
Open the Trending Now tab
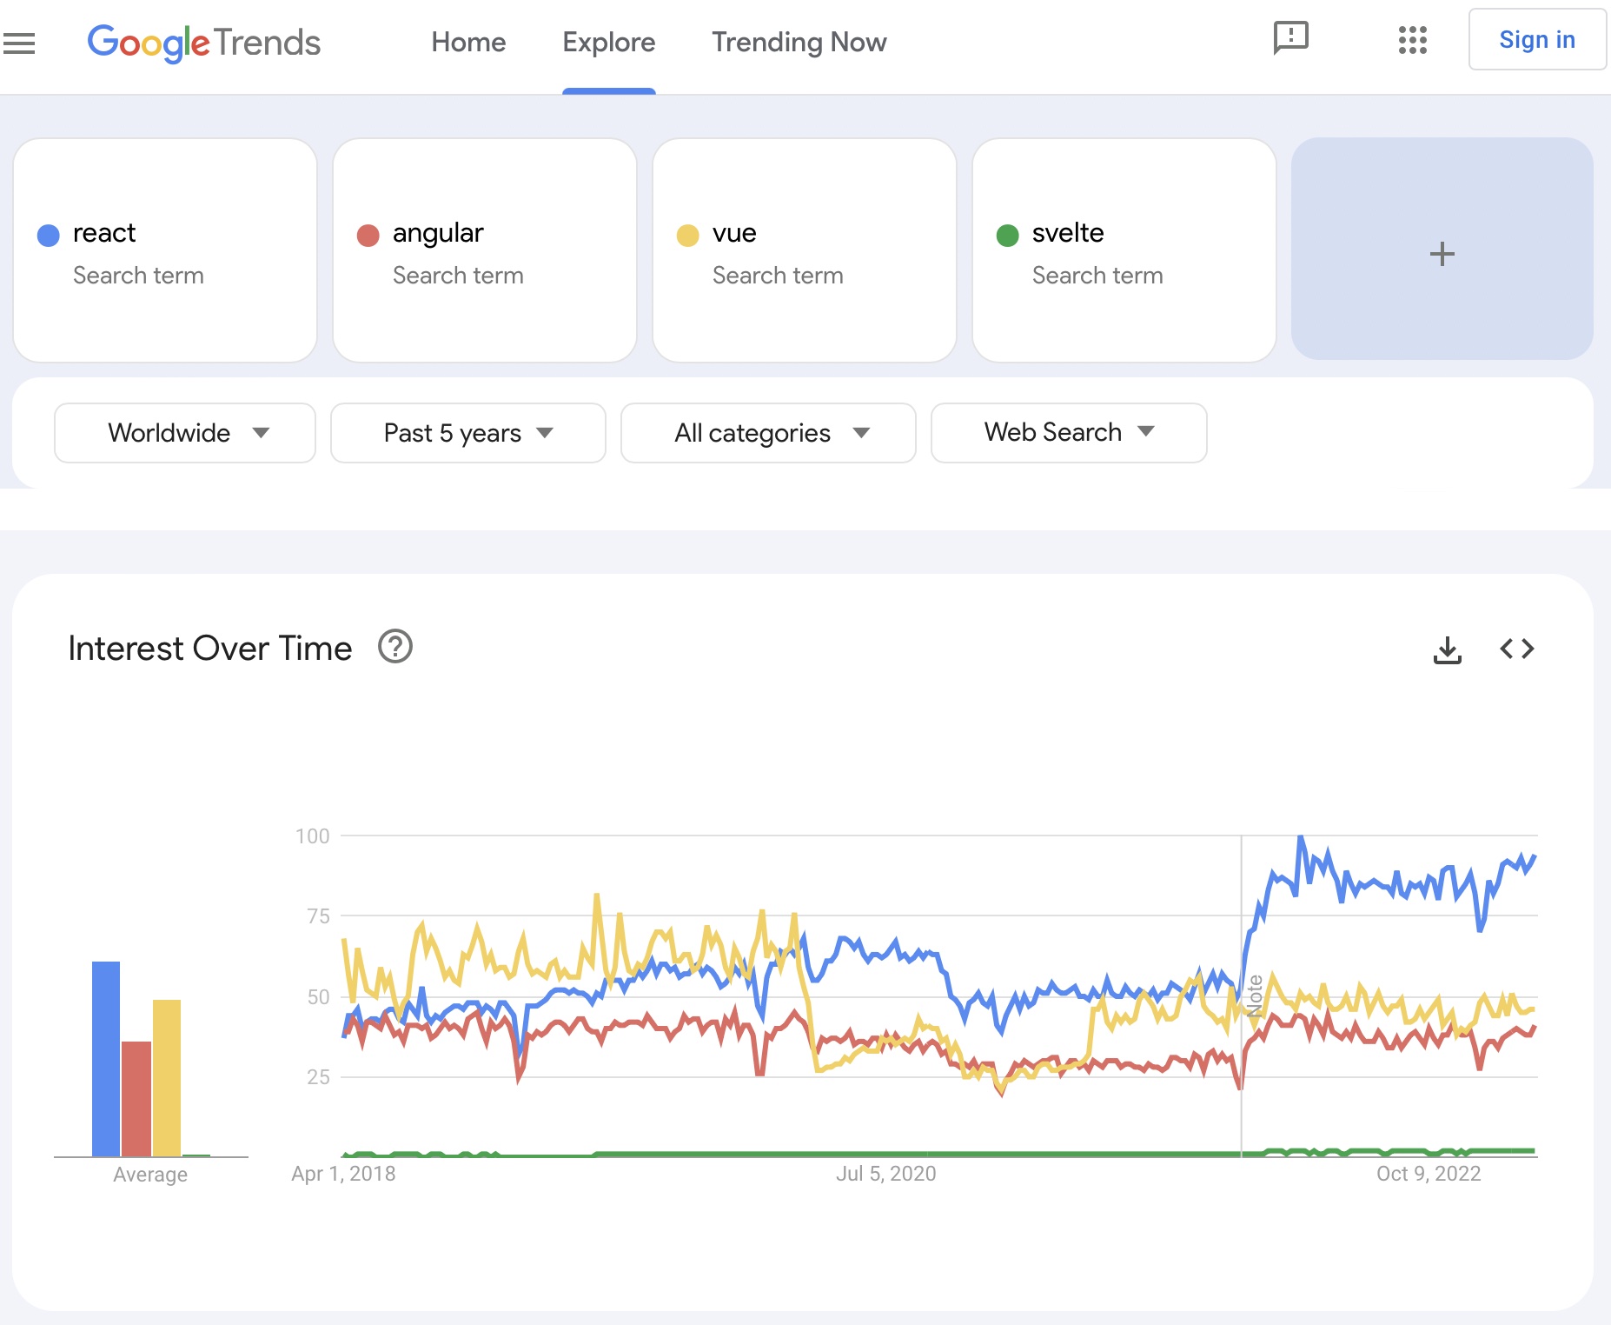[799, 42]
